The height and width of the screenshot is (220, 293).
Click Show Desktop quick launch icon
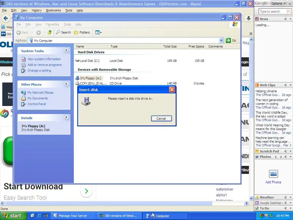click(x=33, y=216)
